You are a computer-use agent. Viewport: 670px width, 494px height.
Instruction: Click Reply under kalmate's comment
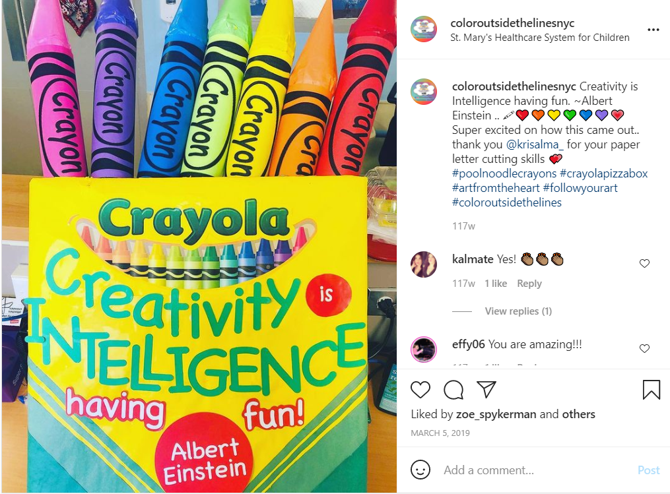[529, 284]
